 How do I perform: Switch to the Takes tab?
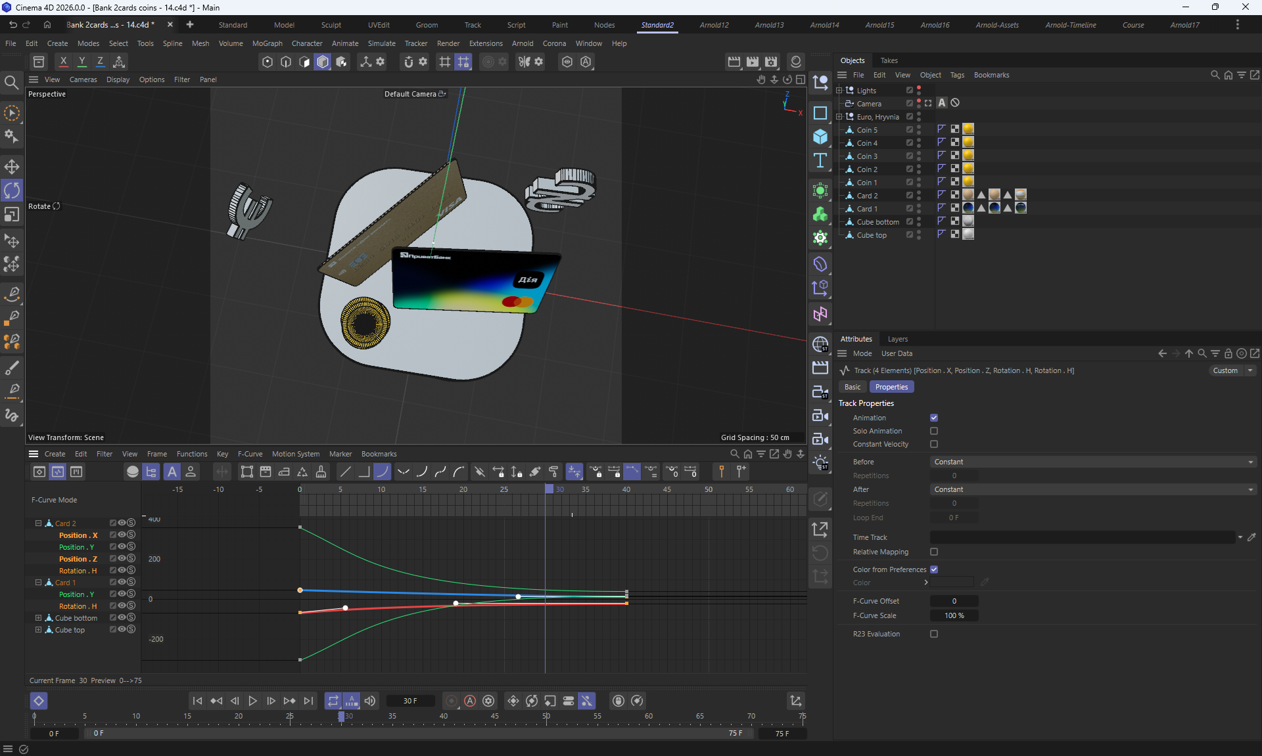(x=889, y=60)
